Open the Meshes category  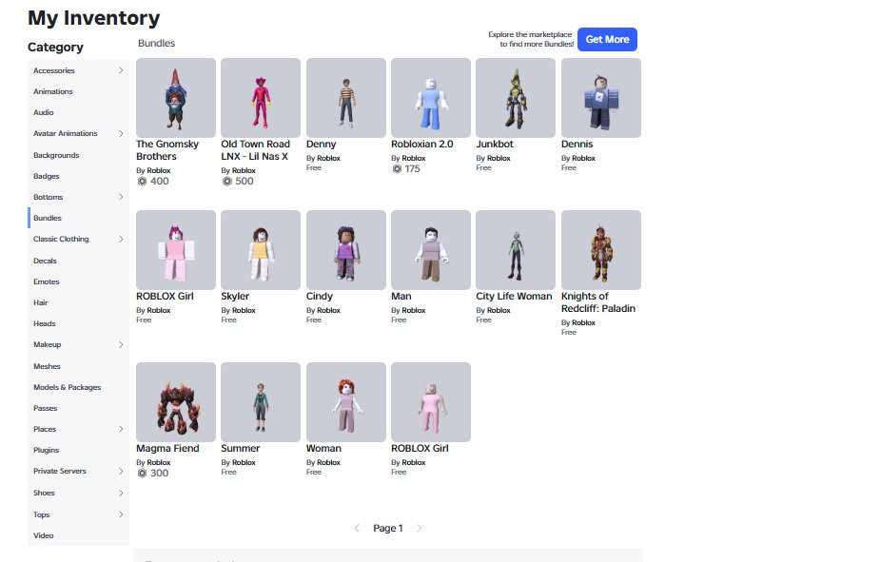tap(47, 366)
